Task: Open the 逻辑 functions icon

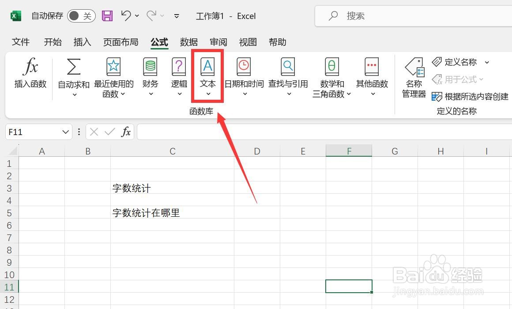Action: pyautogui.click(x=179, y=67)
